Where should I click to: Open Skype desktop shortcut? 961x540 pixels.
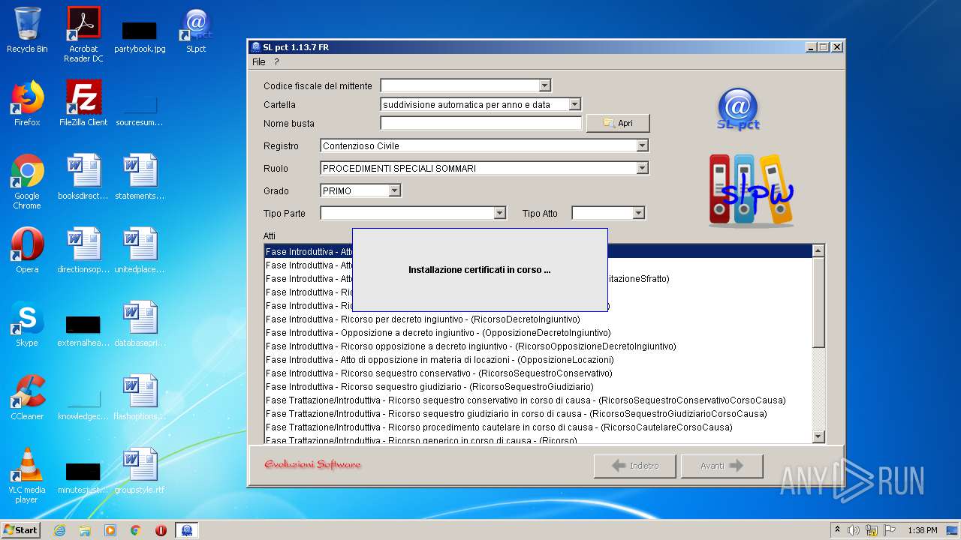[x=27, y=324]
